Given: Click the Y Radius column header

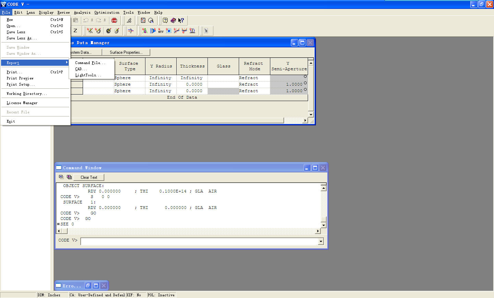Looking at the screenshot, I should click(161, 66).
